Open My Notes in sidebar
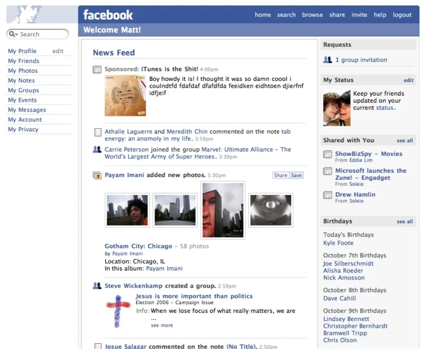 [21, 80]
